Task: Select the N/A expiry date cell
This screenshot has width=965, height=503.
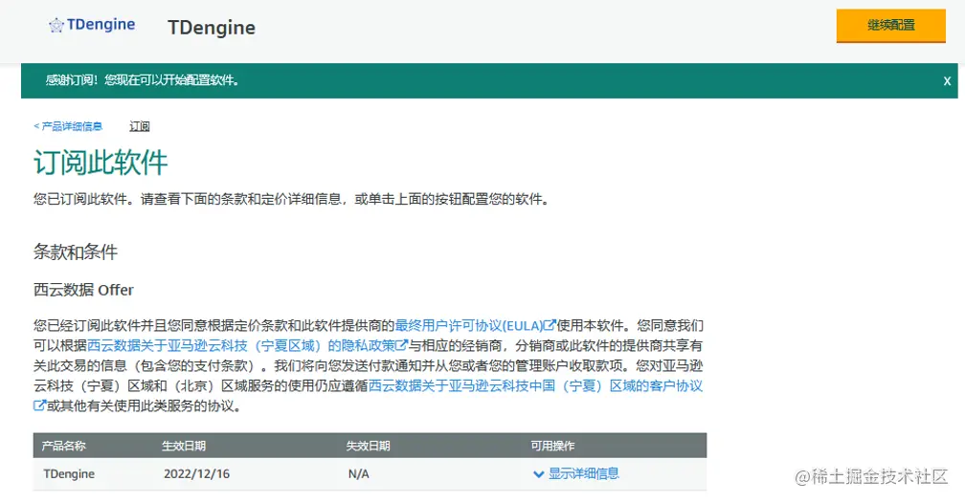Action: pyautogui.click(x=359, y=474)
